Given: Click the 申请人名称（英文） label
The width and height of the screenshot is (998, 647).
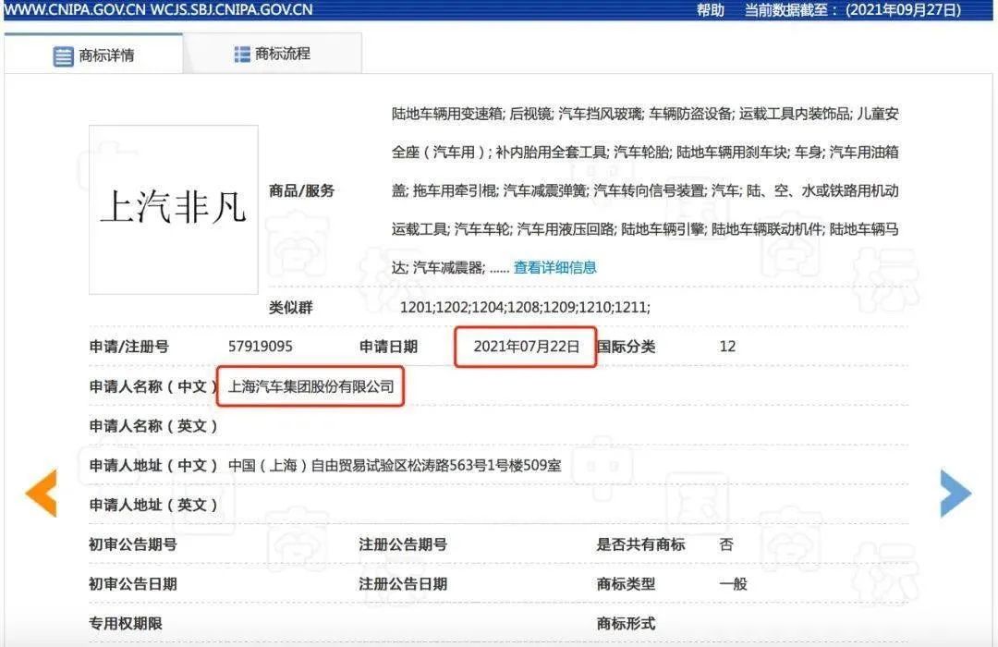Looking at the screenshot, I should [153, 426].
